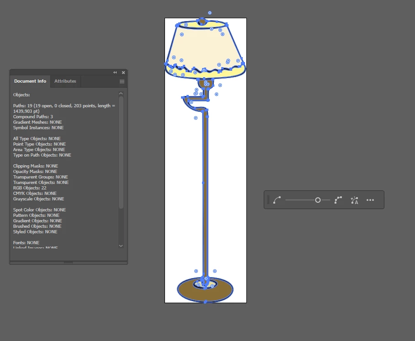Viewport: 415px width, 341px height.
Task: Click the 'CMYK Objects: NONE' line
Action: tap(35, 194)
